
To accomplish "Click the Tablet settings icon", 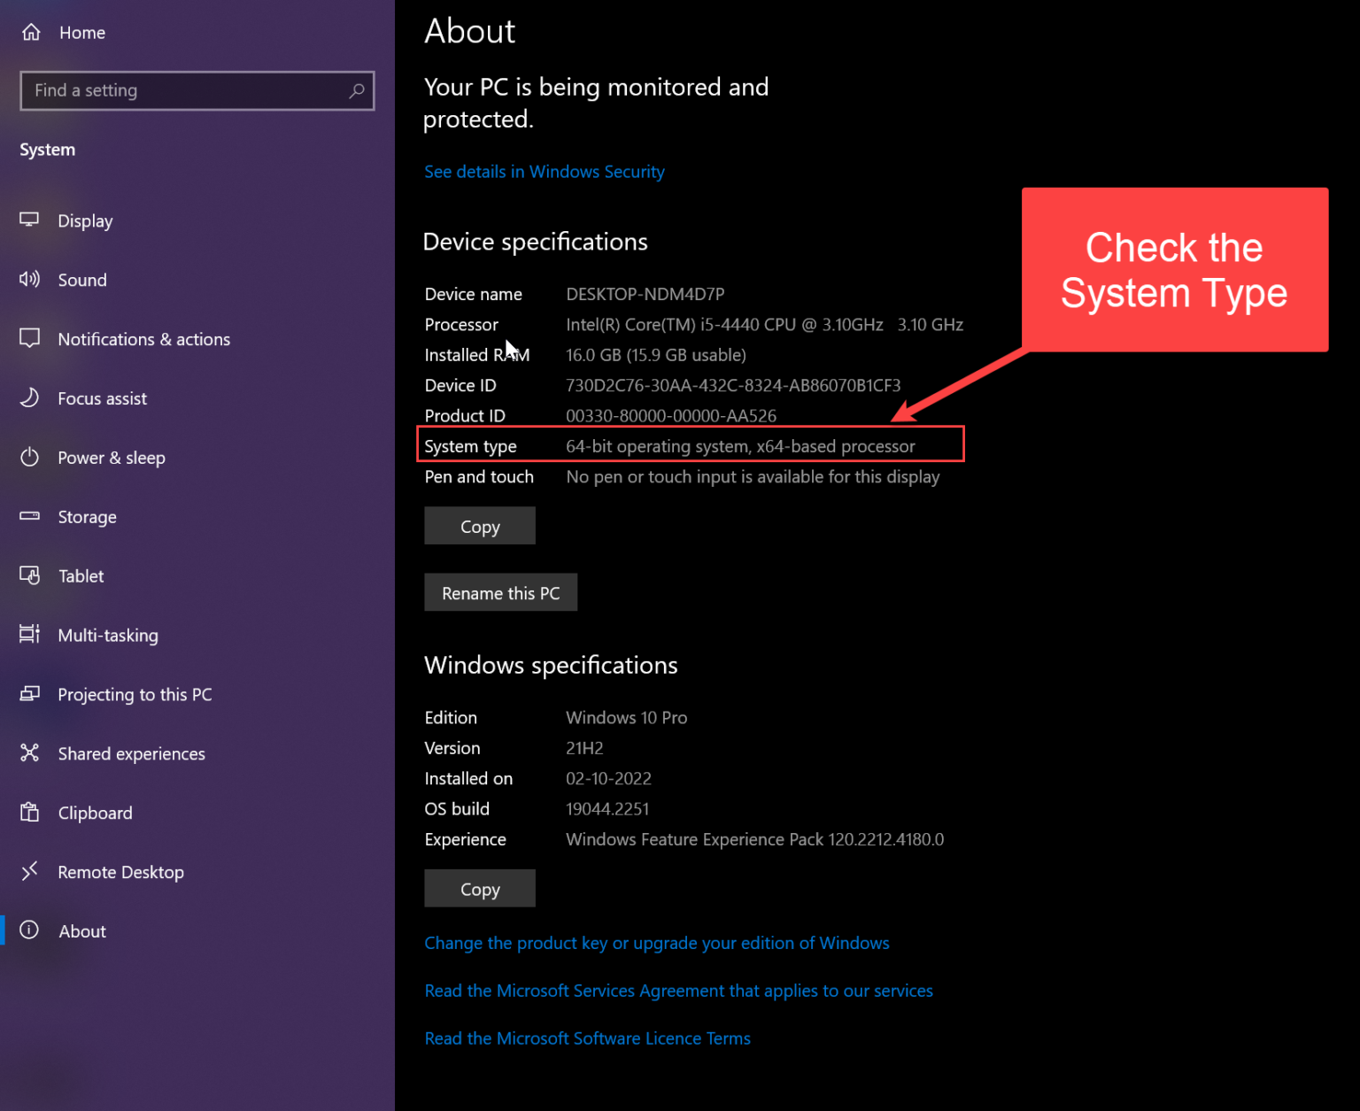I will coord(29,575).
